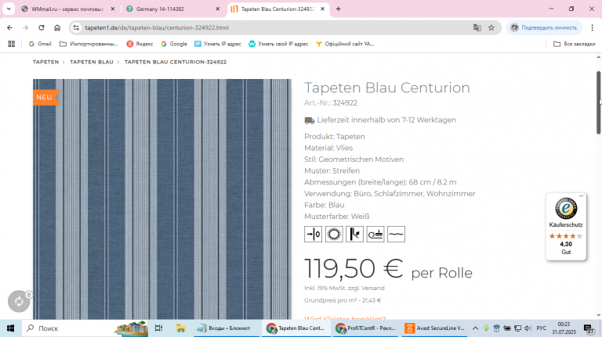Open the tab search dropdown arrow
The image size is (602, 337).
point(9,9)
